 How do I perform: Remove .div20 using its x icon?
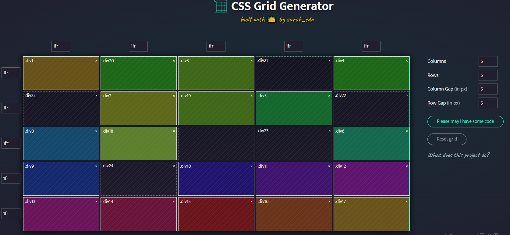pyautogui.click(x=174, y=61)
